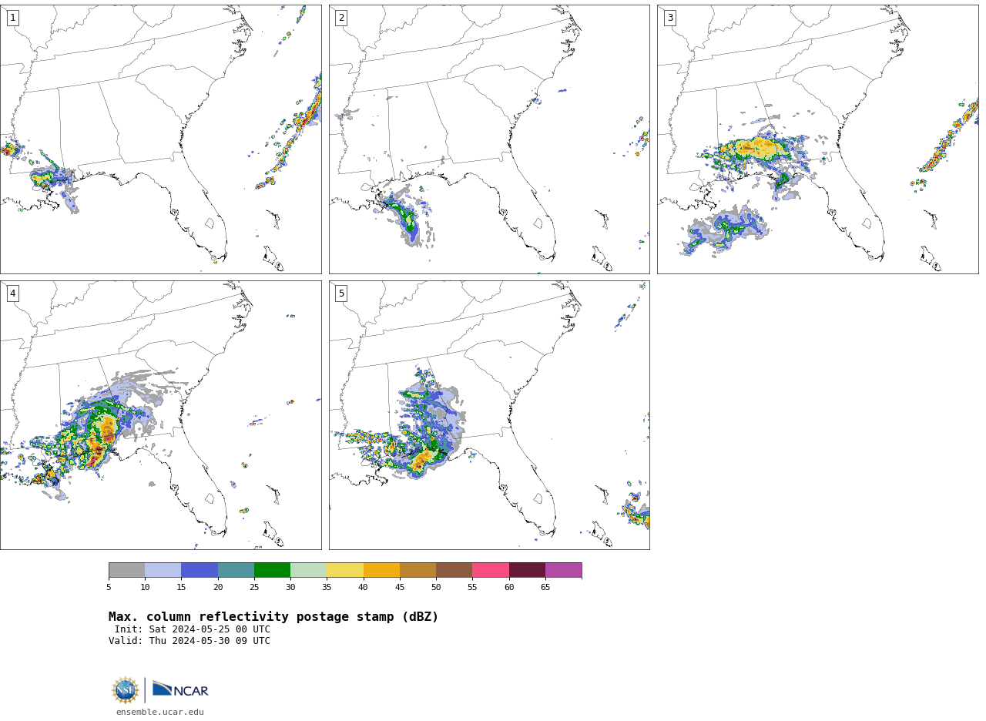Viewport: 986px width, 721px height.
Task: Click the NCAR logo
Action: coord(180,689)
